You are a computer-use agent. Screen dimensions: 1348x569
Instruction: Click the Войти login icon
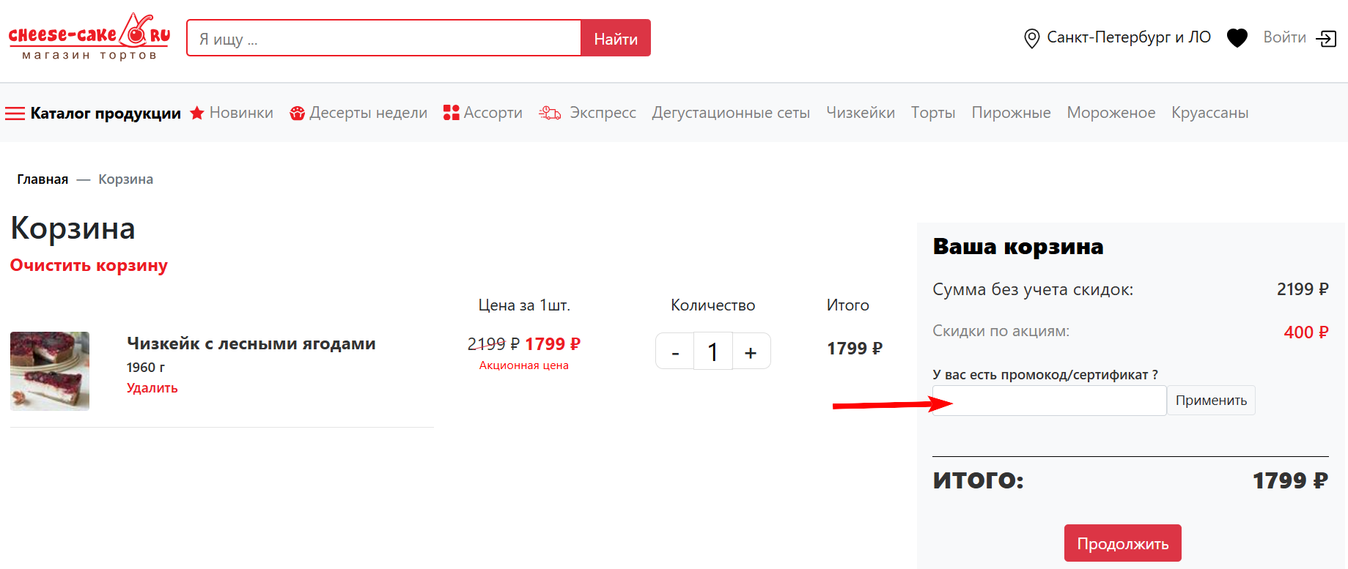[1327, 38]
